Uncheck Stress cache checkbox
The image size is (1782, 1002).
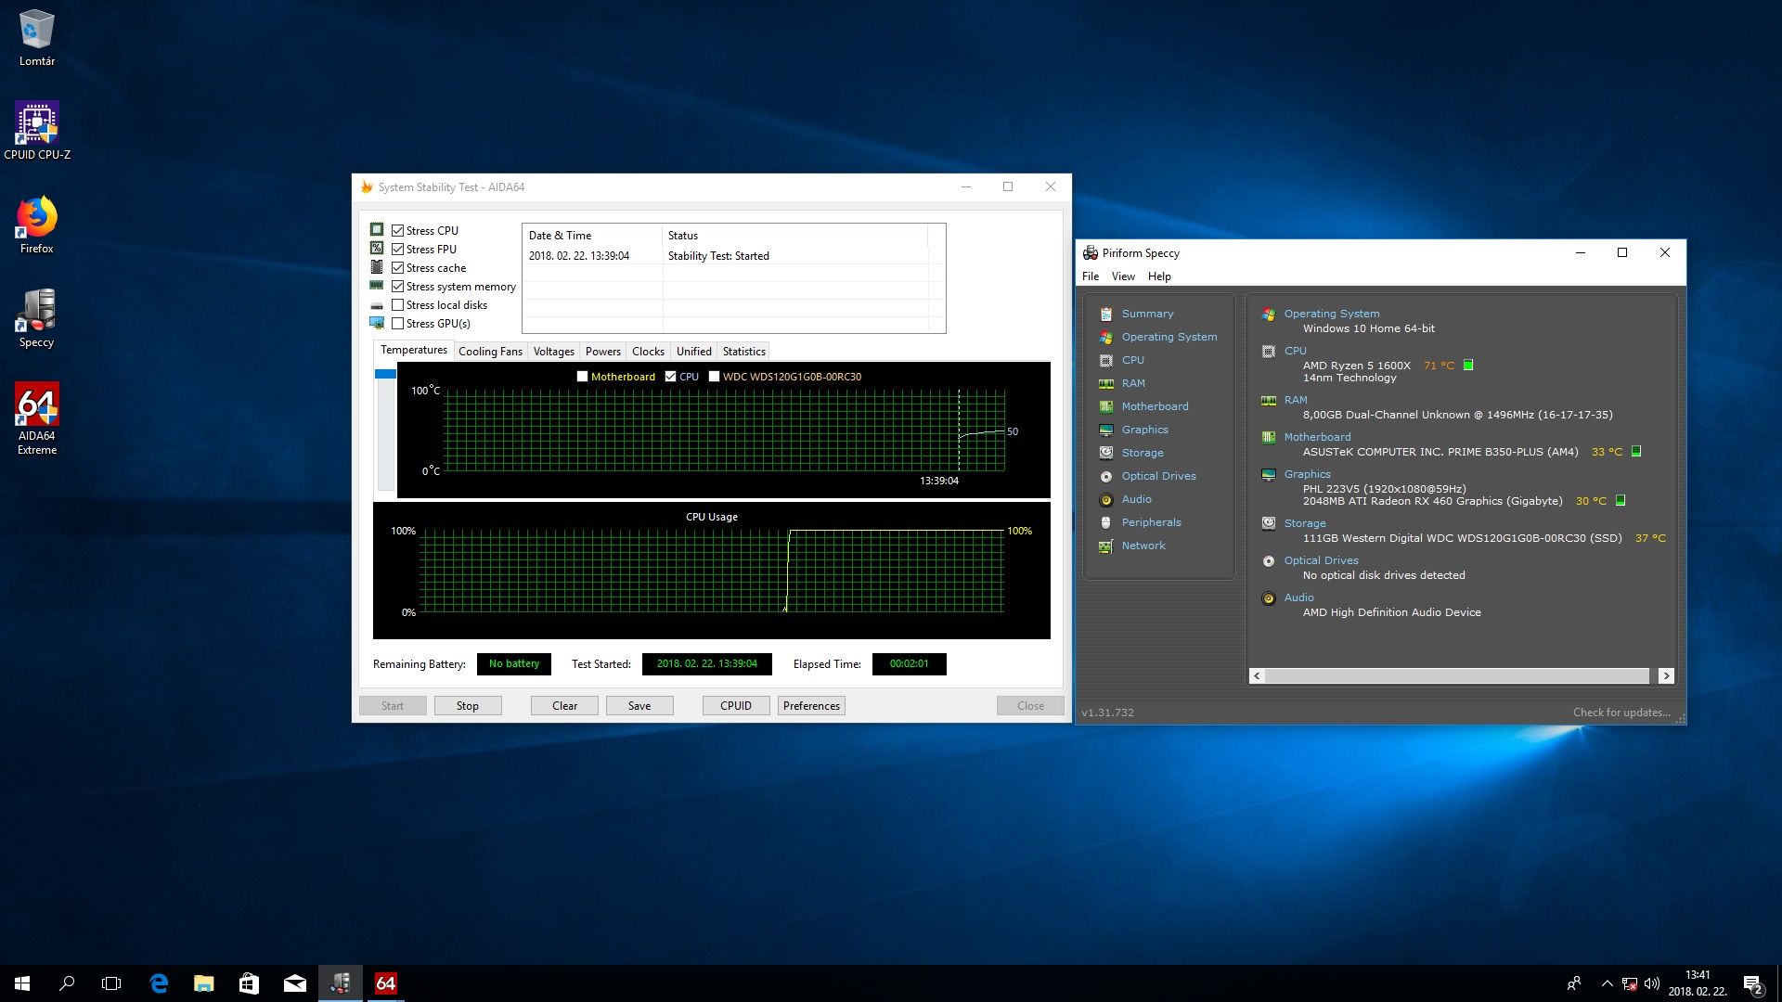(397, 267)
